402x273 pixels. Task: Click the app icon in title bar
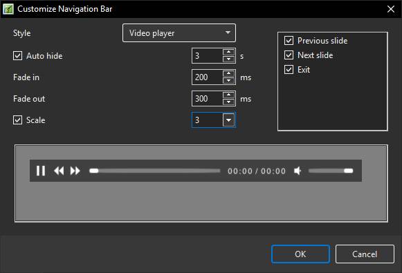point(8,9)
